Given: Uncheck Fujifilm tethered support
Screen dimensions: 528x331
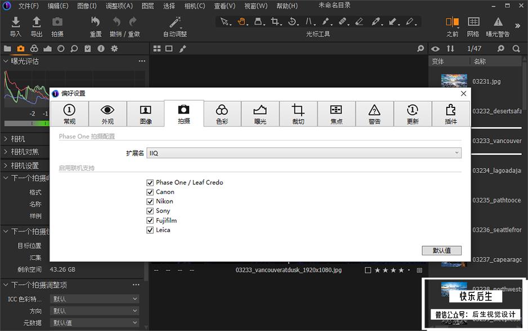Looking at the screenshot, I should pos(150,220).
